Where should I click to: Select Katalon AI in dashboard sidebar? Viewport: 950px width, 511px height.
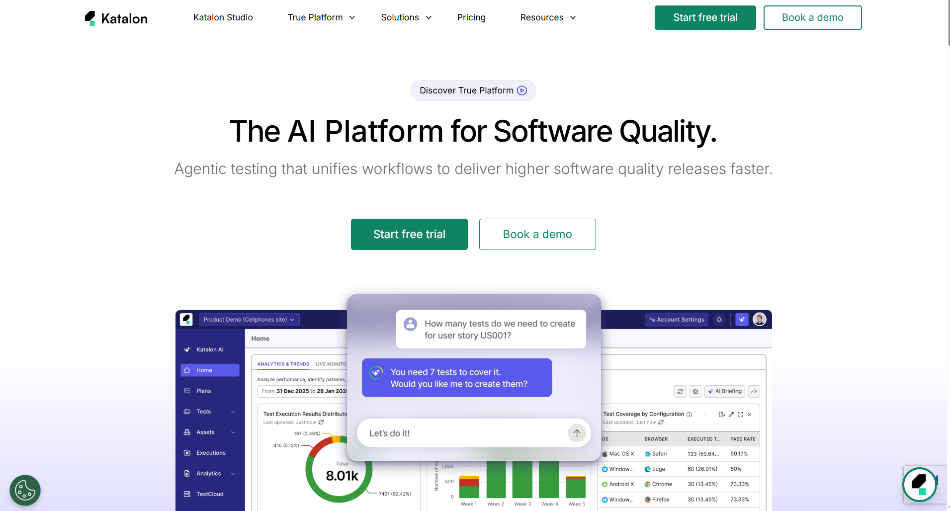click(210, 349)
